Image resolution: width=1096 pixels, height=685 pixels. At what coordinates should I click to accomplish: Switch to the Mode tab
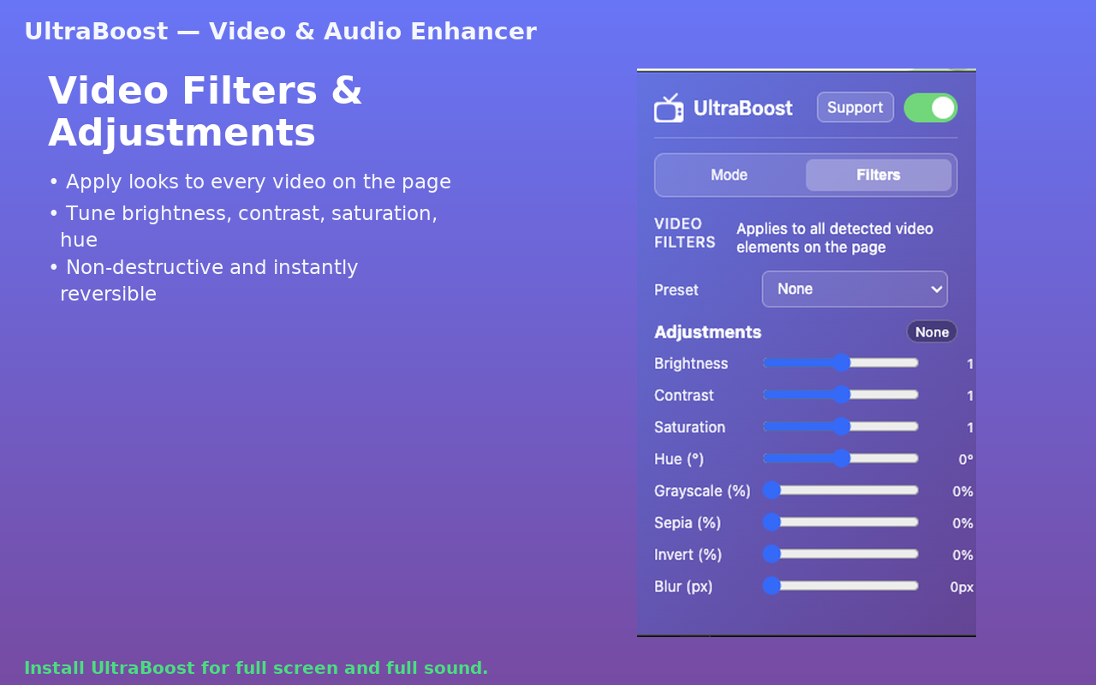pyautogui.click(x=730, y=175)
